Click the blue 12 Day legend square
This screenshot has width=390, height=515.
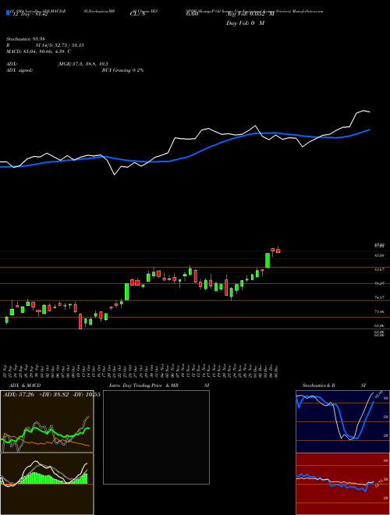click(x=8, y=12)
